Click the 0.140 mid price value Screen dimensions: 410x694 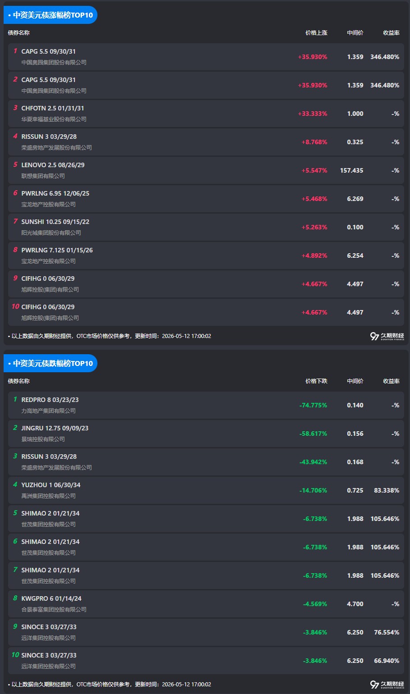[x=355, y=405]
